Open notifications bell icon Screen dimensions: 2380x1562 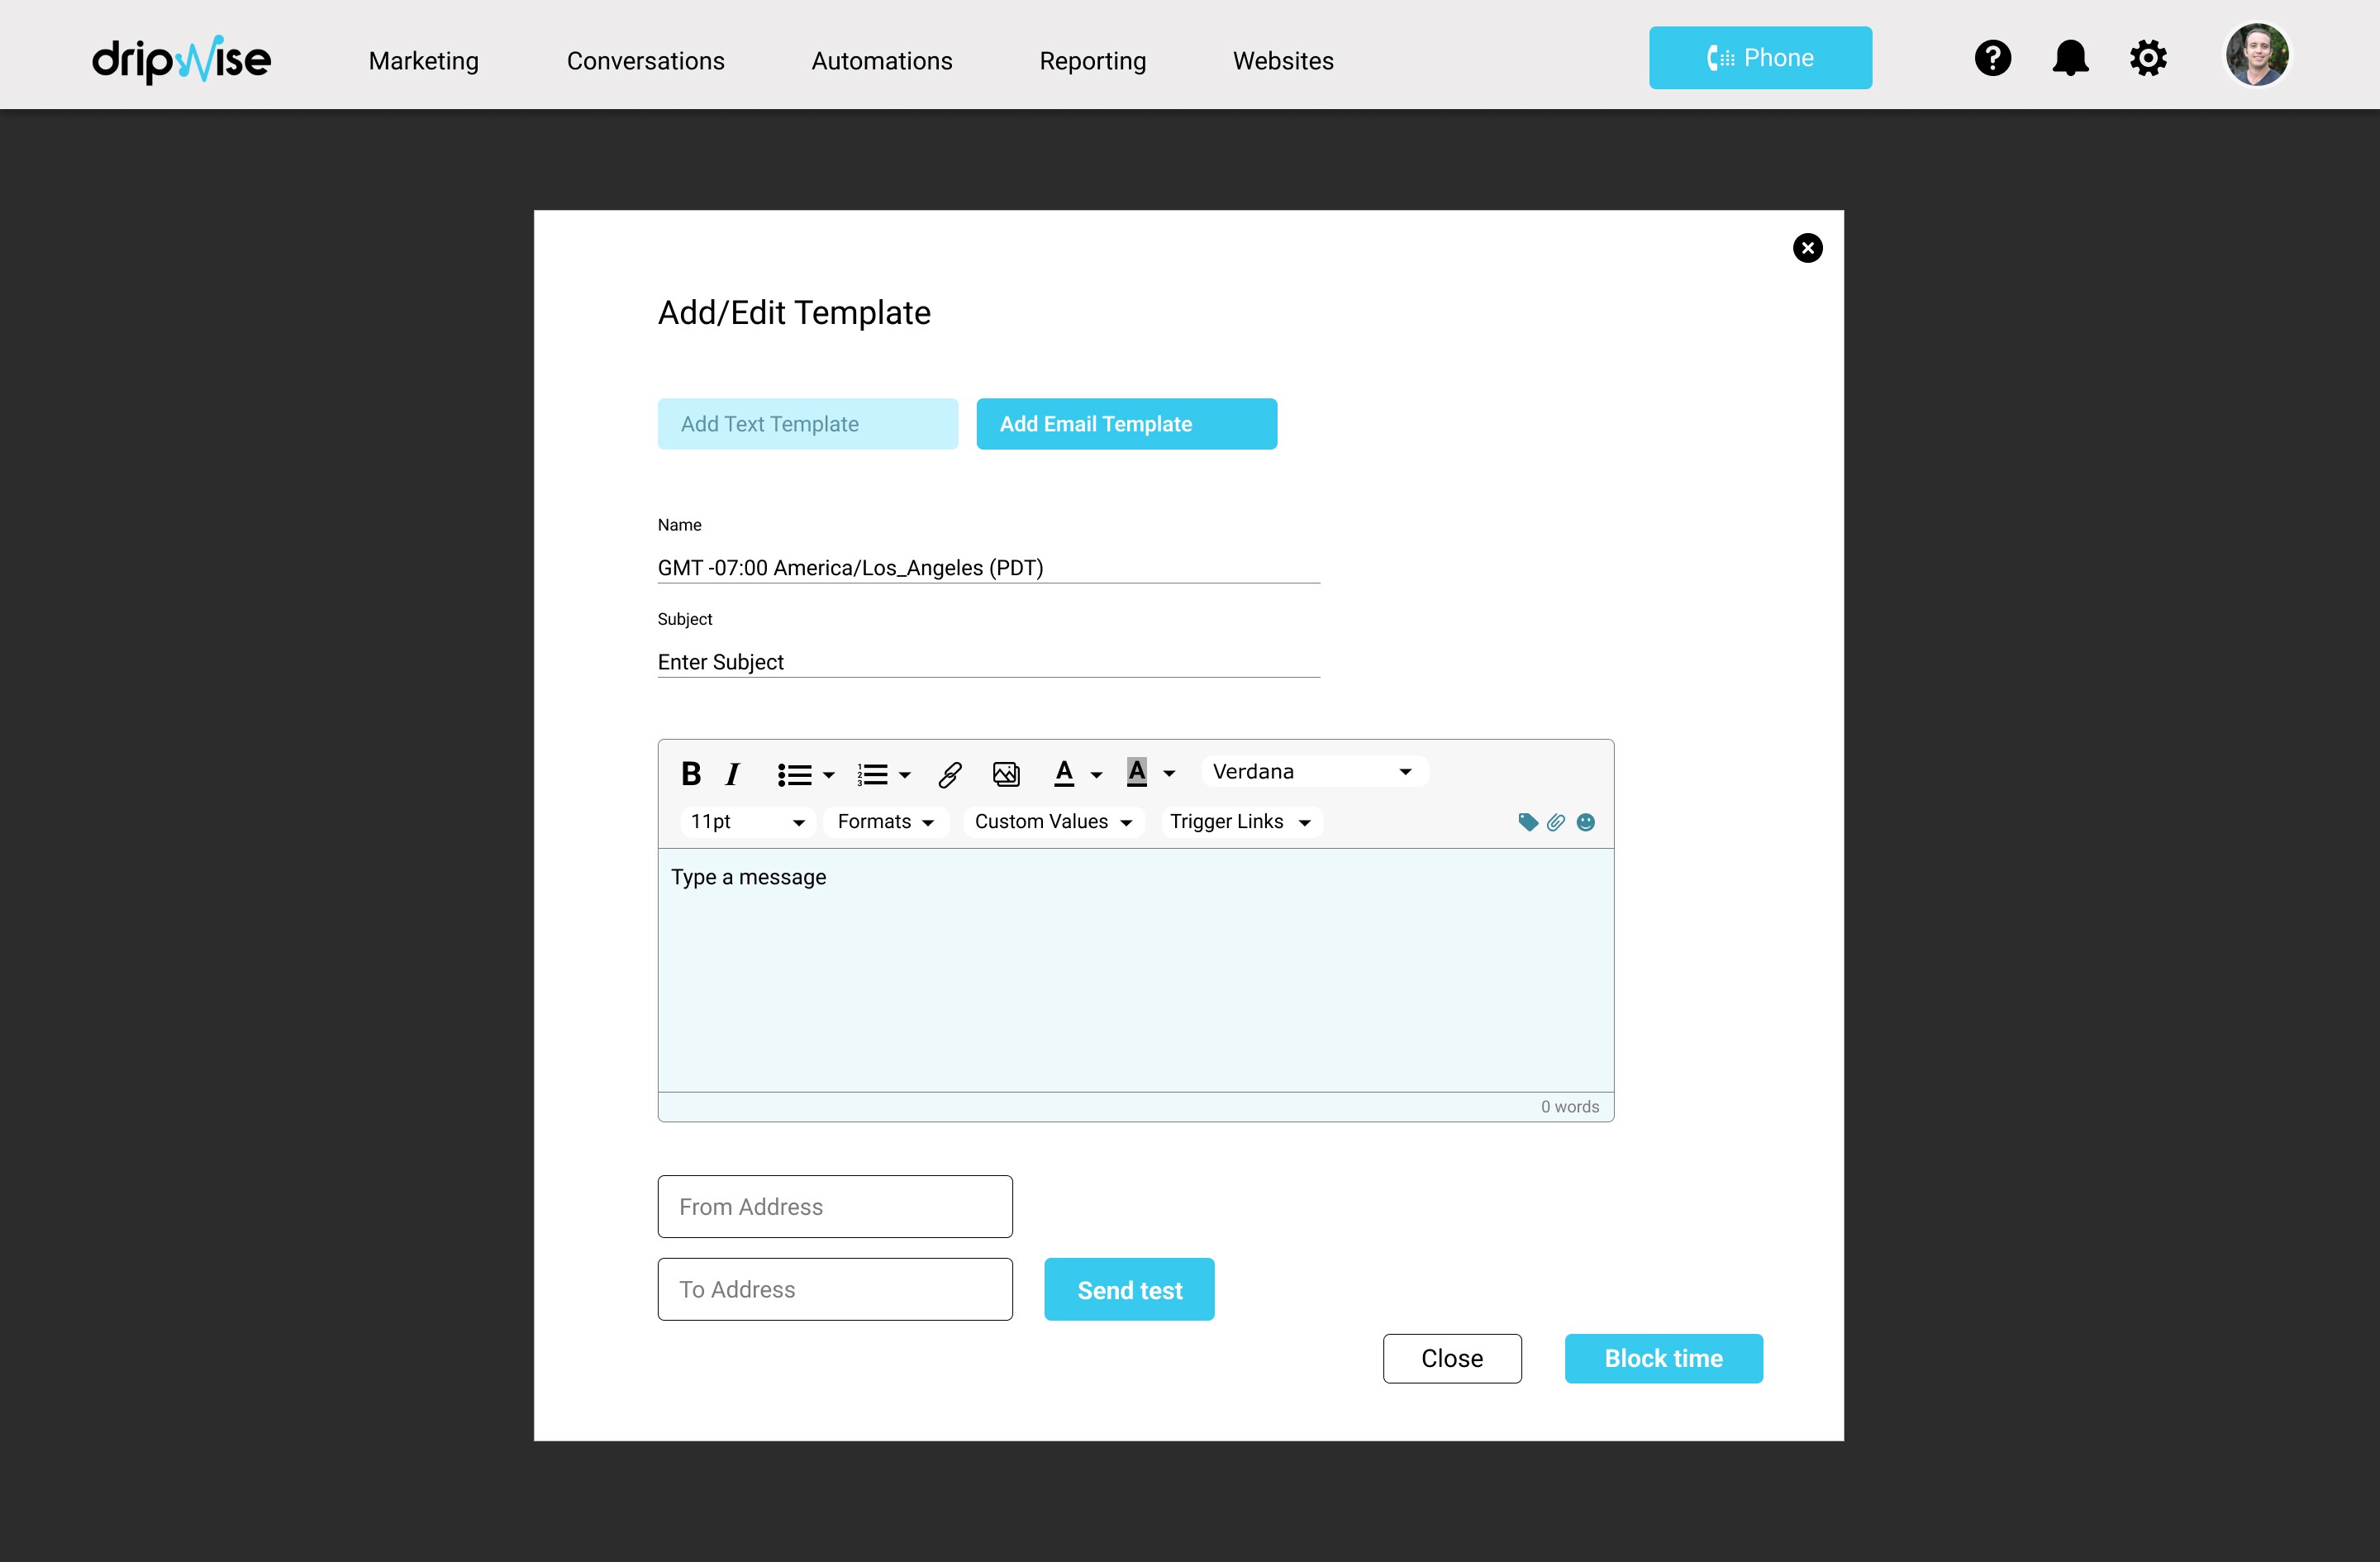click(2070, 58)
